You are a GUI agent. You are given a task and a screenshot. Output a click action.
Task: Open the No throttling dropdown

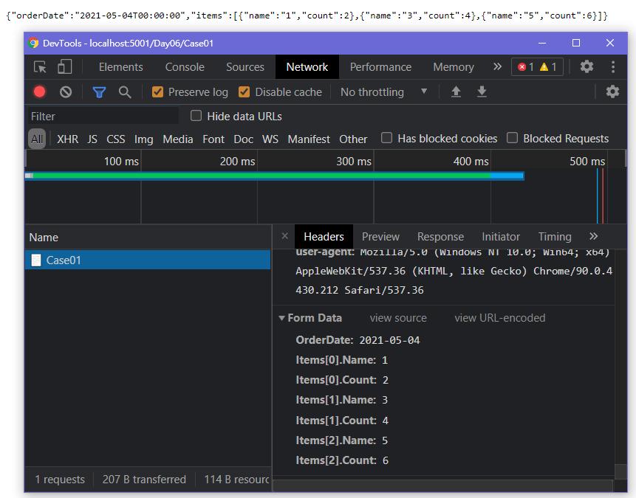click(x=384, y=92)
